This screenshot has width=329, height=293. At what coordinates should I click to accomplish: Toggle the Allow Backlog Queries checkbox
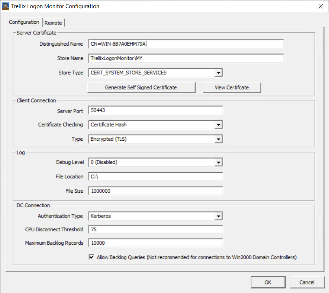click(x=91, y=257)
